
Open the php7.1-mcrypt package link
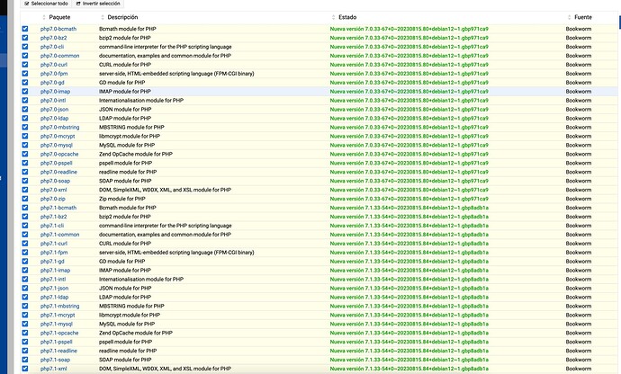[x=58, y=315]
